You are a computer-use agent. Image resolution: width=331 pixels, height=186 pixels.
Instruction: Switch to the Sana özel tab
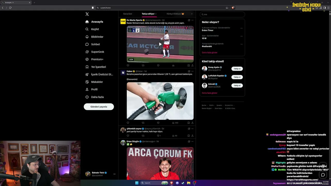(x=128, y=14)
